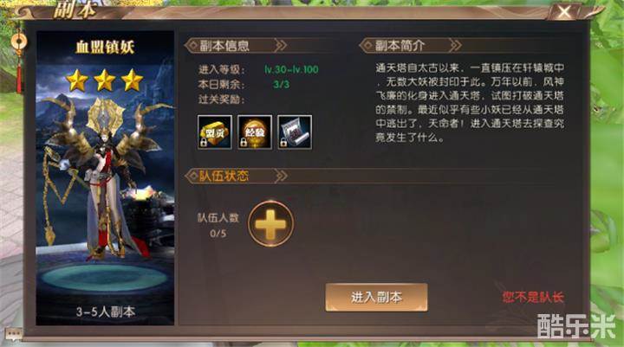
Task: Expand the 队伍状态 section arrows
Action: pos(281,176)
